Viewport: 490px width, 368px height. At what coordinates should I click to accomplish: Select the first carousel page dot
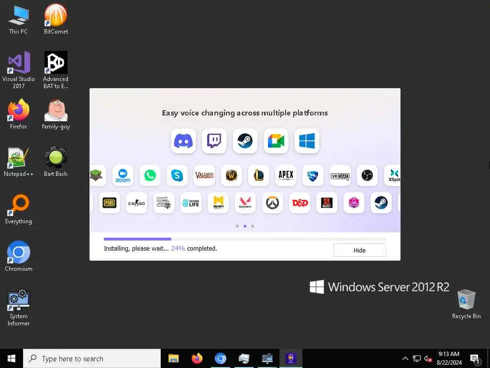pos(237,226)
